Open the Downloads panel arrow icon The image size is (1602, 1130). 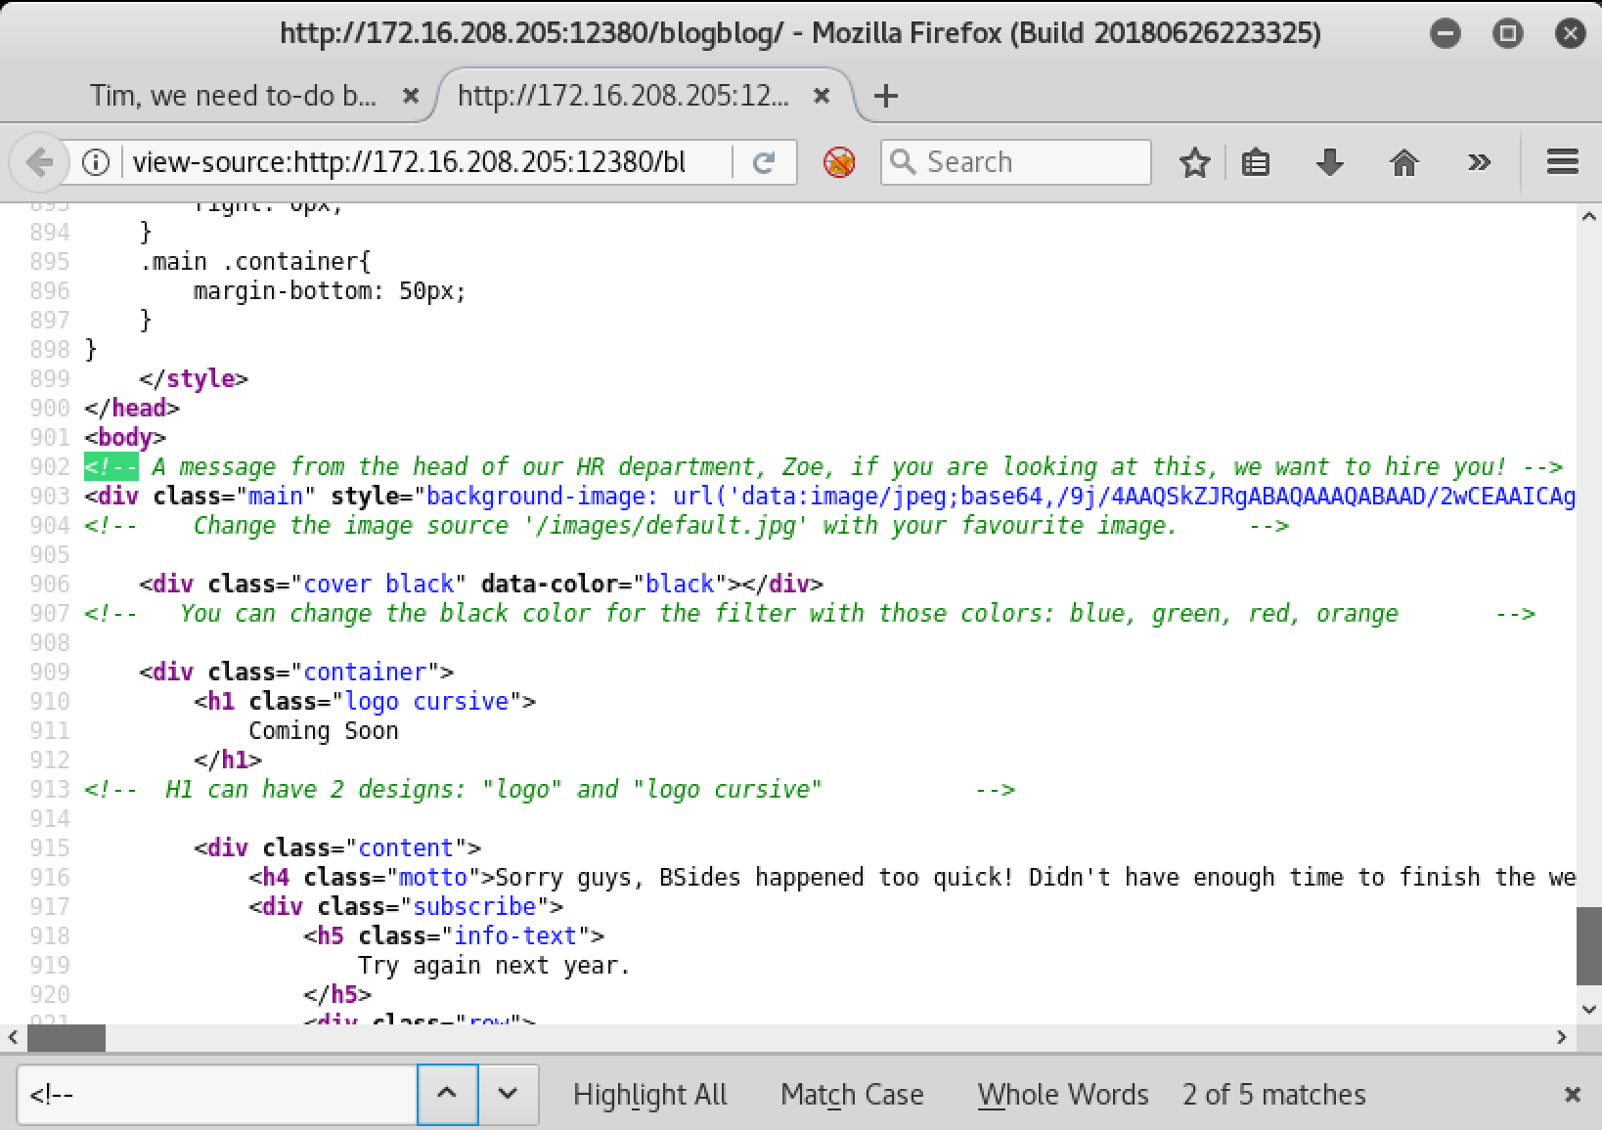click(1329, 161)
